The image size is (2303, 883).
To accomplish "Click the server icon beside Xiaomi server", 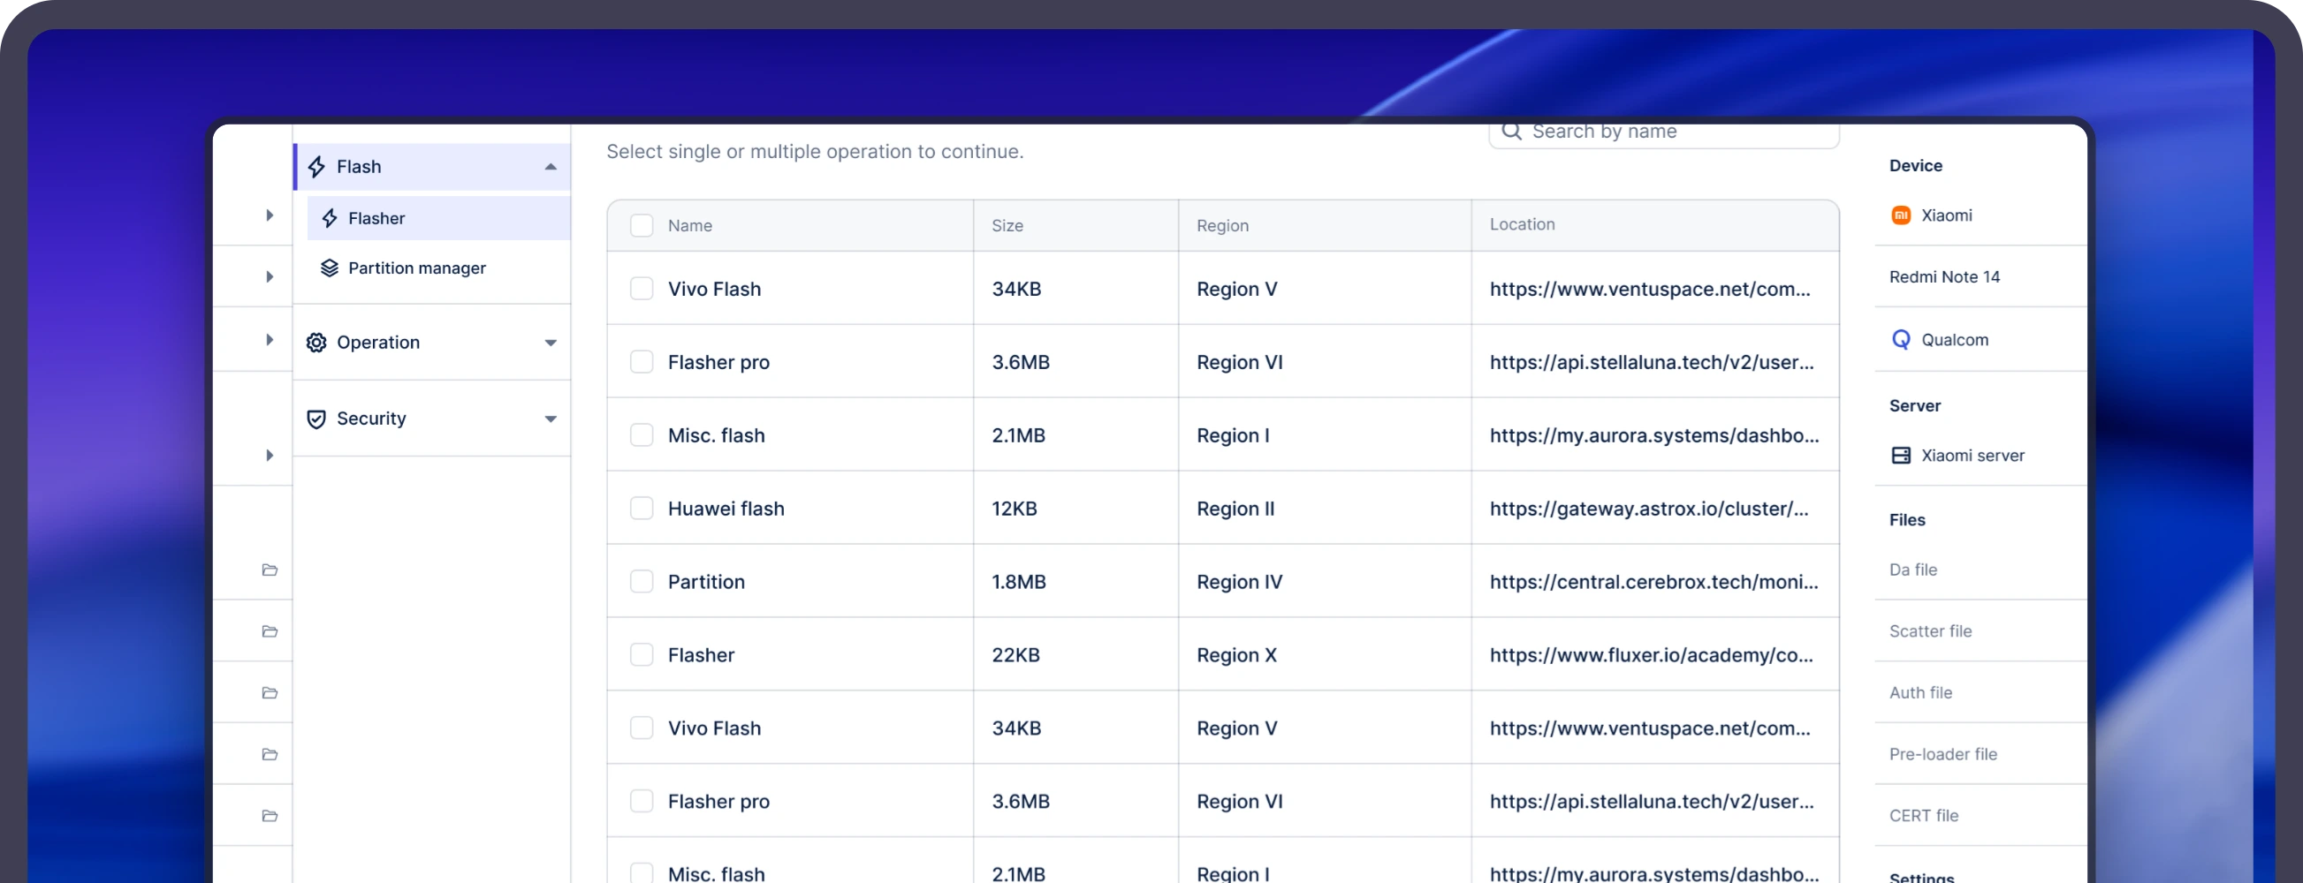I will pyautogui.click(x=1902, y=456).
